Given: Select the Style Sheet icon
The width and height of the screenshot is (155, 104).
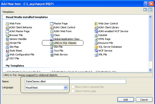Looking at the screenshot, I should (x=7, y=51).
